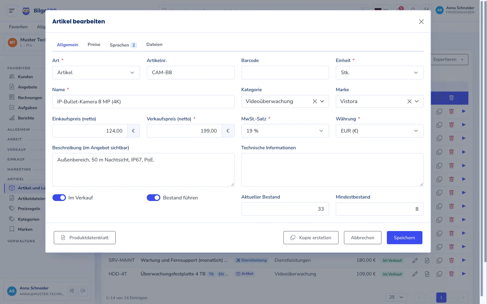Open the Einheit dropdown showing Stk.
The height and width of the screenshot is (304, 487).
point(380,73)
